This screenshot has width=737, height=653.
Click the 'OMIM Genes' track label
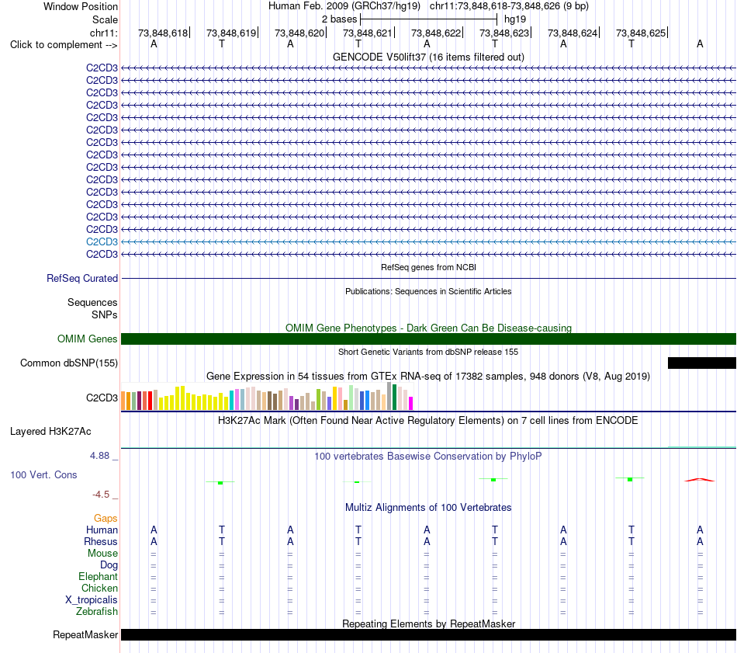tap(88, 339)
